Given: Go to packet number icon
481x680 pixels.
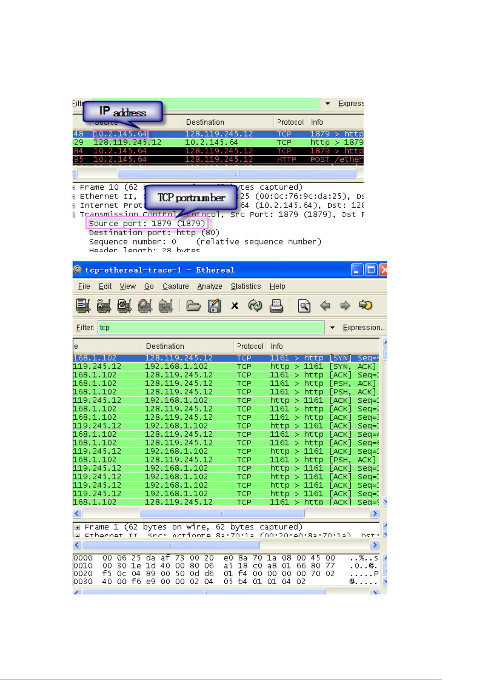Looking at the screenshot, I should 366,305.
